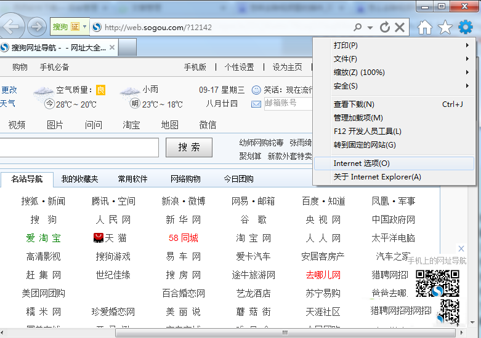This screenshot has height=338, width=481.
Task: Open the Home page icon
Action: [425, 27]
